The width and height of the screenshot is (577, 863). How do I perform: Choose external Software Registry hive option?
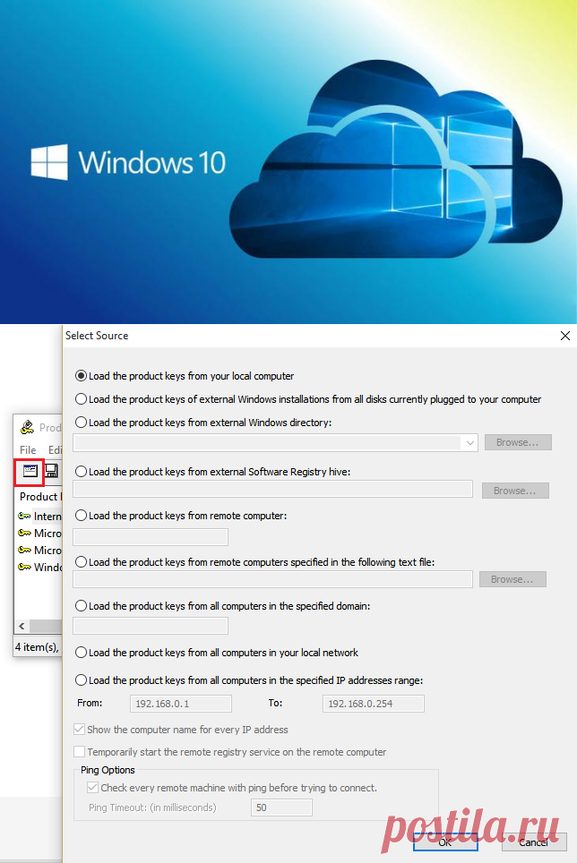click(x=81, y=472)
